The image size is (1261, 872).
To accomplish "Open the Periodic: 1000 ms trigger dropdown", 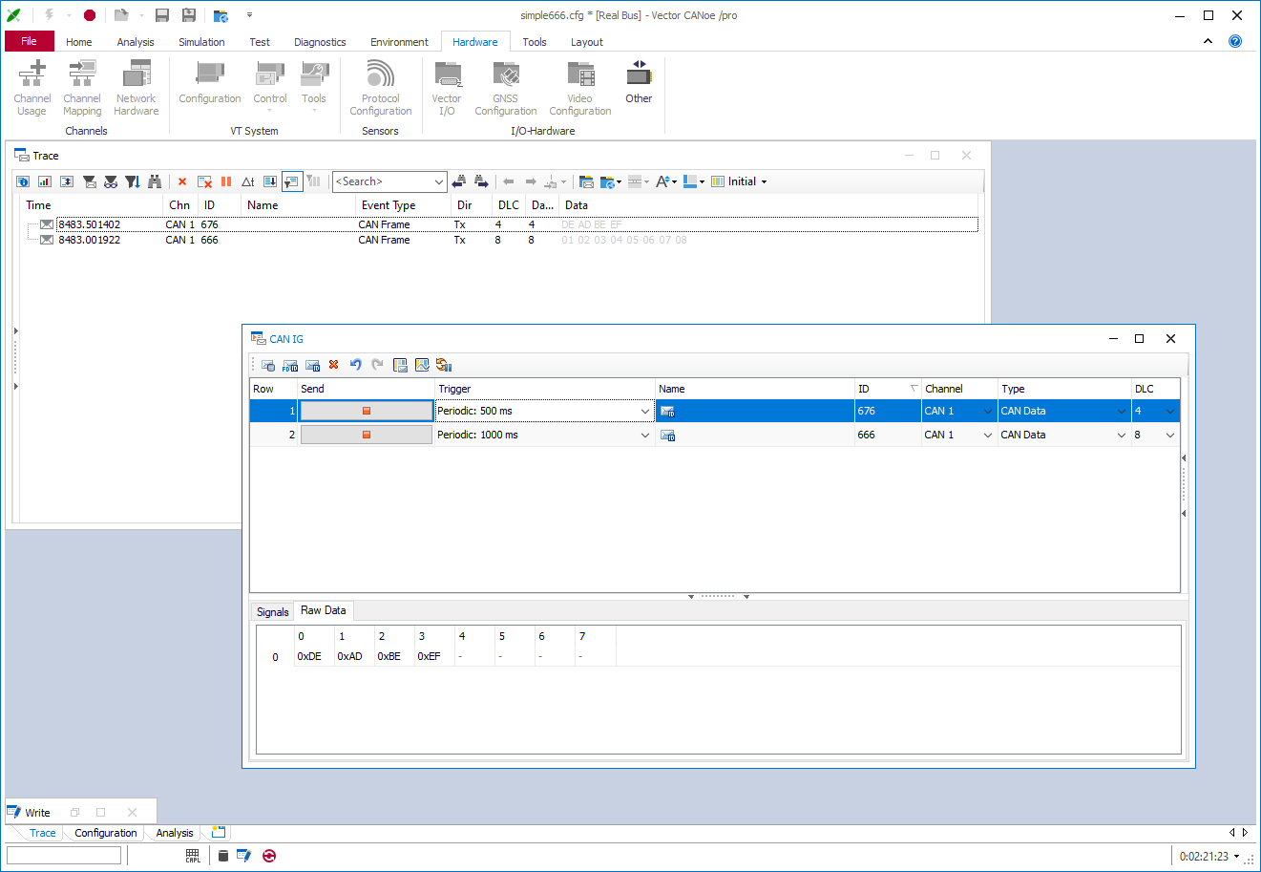I will pos(645,435).
